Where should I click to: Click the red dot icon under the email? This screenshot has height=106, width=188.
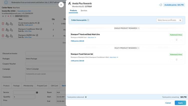click(x=8, y=16)
